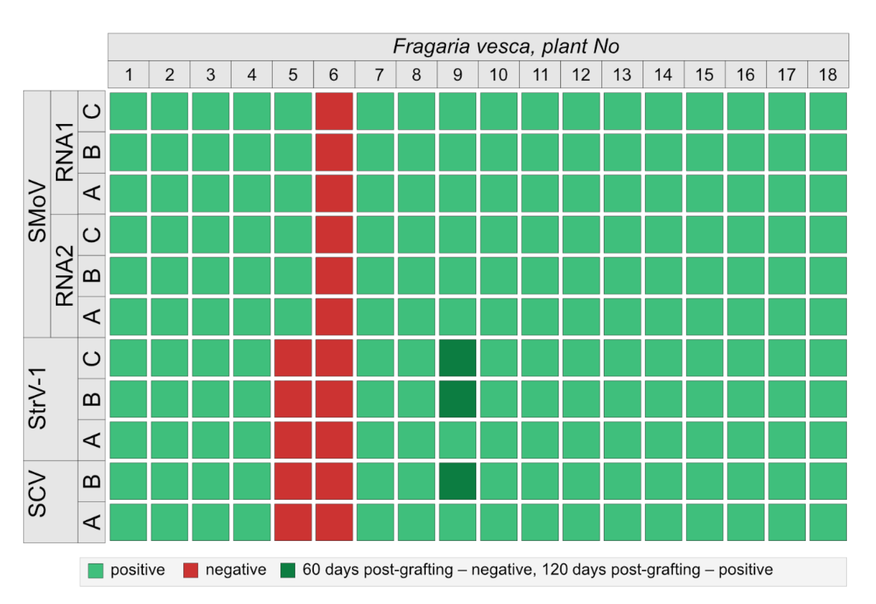The image size is (876, 604).
Task: Click the dark green legend swatch
Action: point(287,570)
